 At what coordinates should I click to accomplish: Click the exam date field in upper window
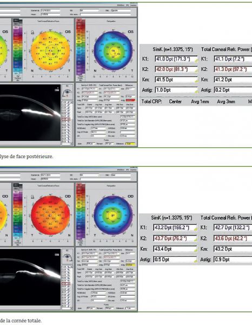(x=50, y=10)
